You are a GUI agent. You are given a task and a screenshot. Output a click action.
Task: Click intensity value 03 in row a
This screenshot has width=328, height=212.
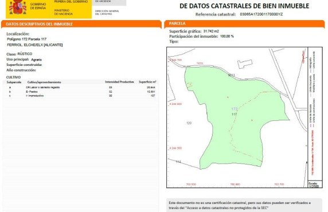111,88
